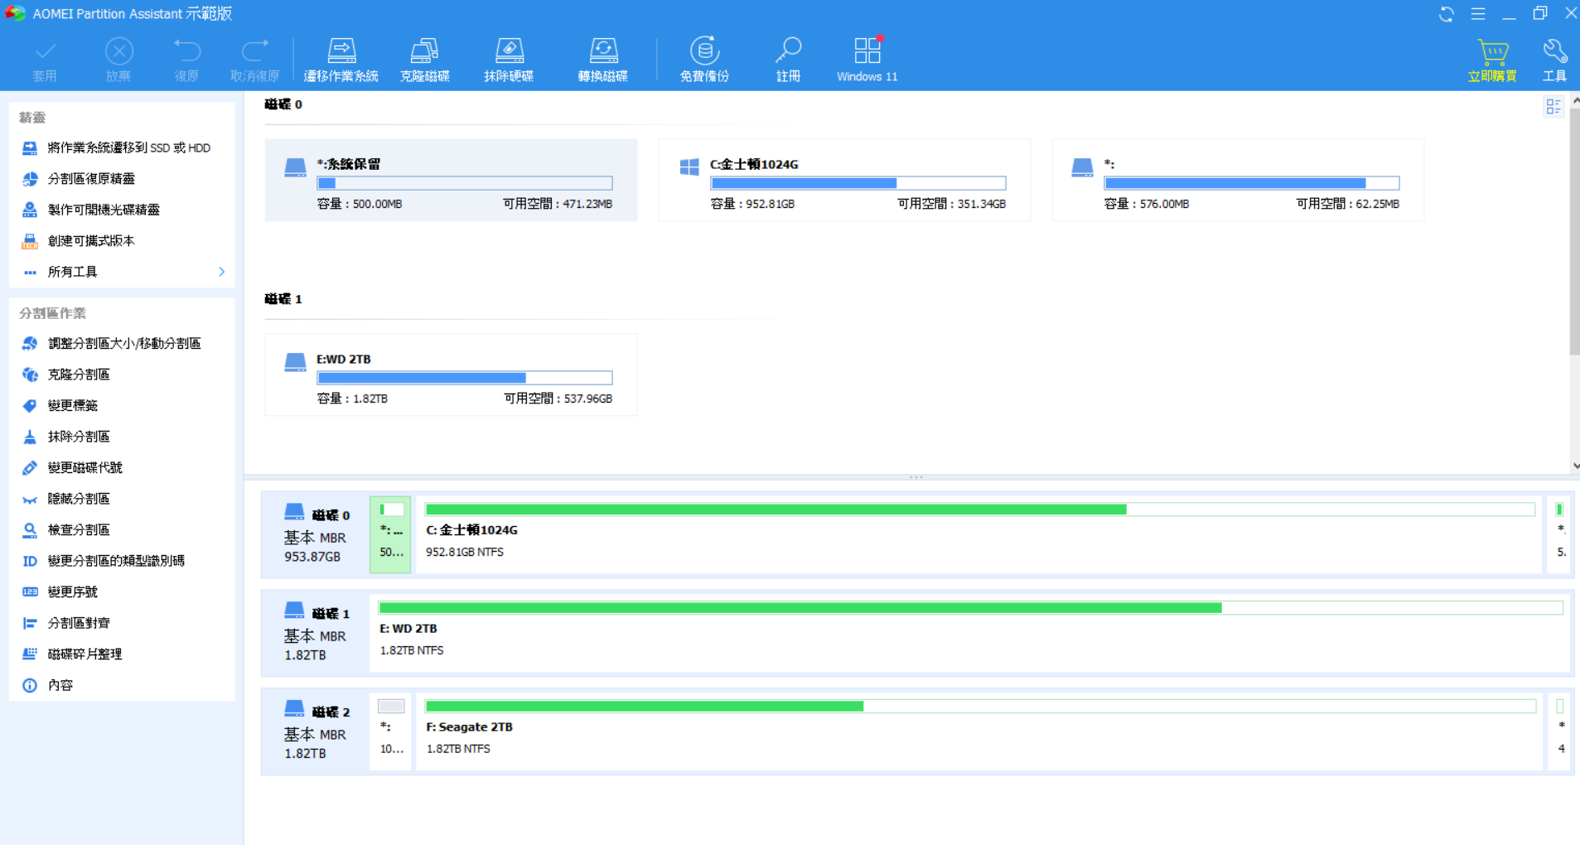Open the 註冊 register key icon

[788, 60]
